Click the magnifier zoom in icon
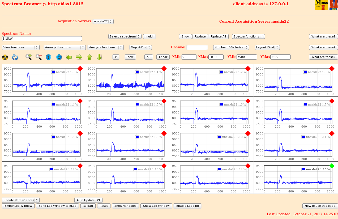 (29, 57)
